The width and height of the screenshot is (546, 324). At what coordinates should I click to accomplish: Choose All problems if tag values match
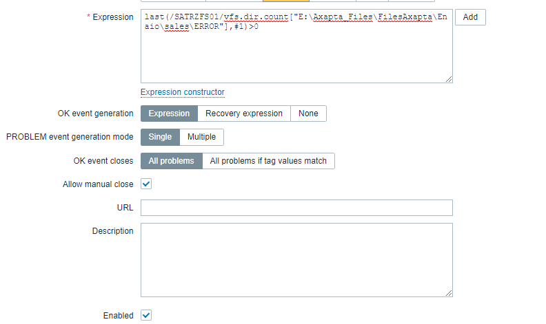(268, 161)
